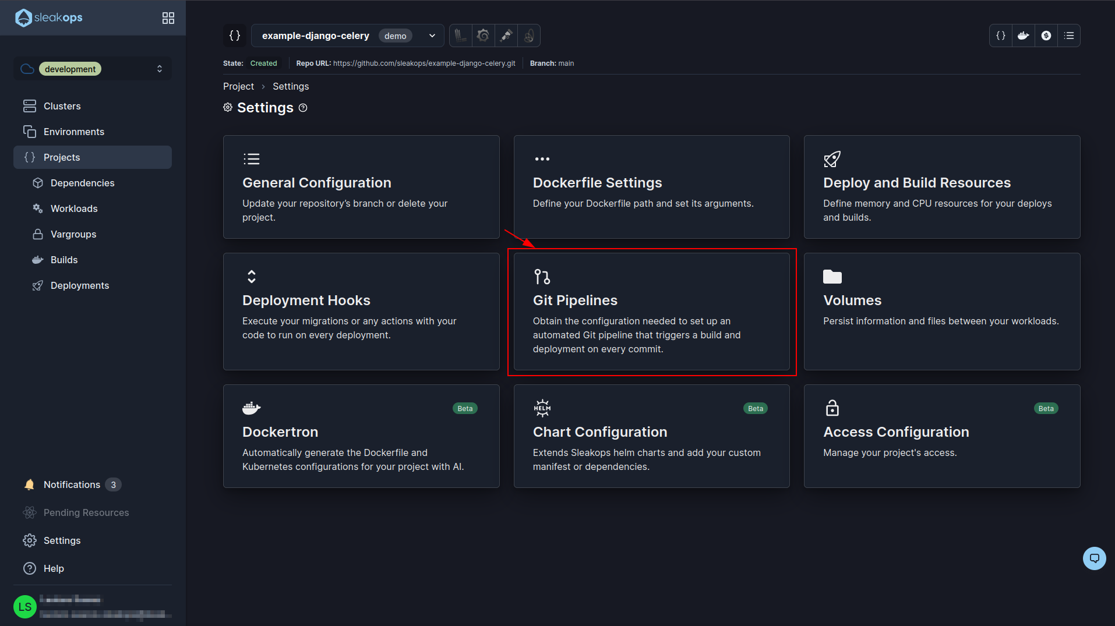The width and height of the screenshot is (1115, 626).
Task: Click the repo URL github link
Action: tap(424, 63)
